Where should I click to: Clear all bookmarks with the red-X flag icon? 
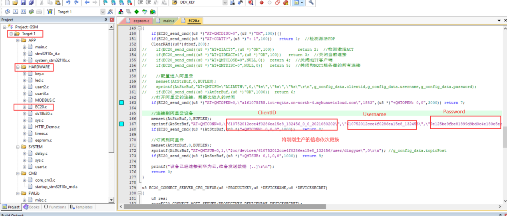point(129,2)
